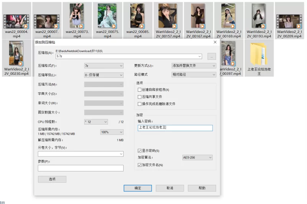The image size is (307, 204).
Task: Click the 选项 options button
Action: (52, 179)
